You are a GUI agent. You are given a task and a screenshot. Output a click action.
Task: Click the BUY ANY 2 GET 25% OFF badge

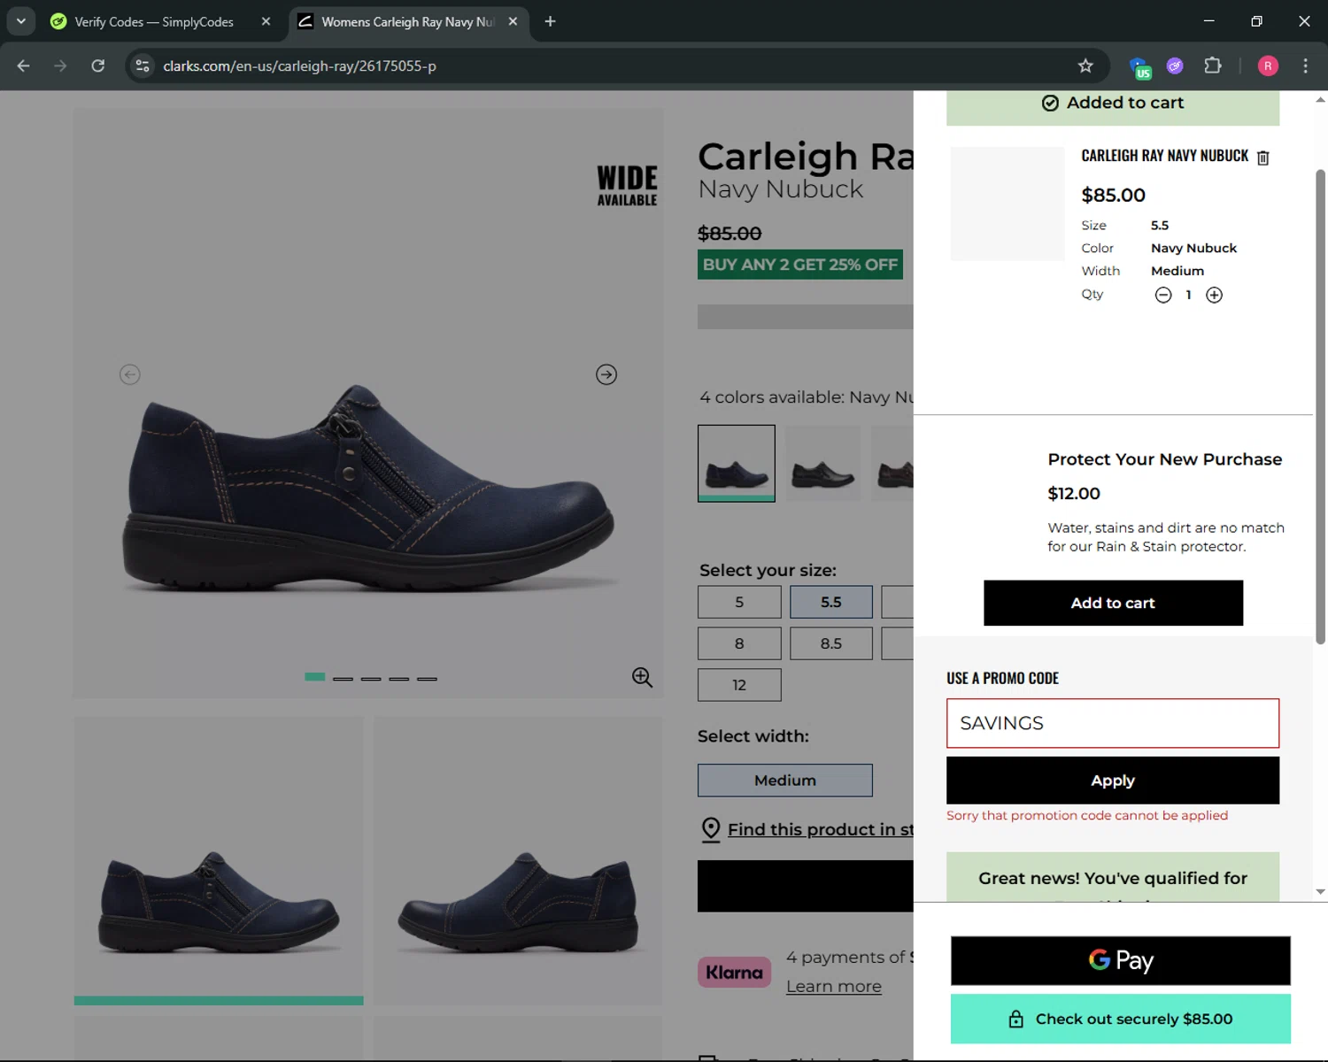pos(800,265)
